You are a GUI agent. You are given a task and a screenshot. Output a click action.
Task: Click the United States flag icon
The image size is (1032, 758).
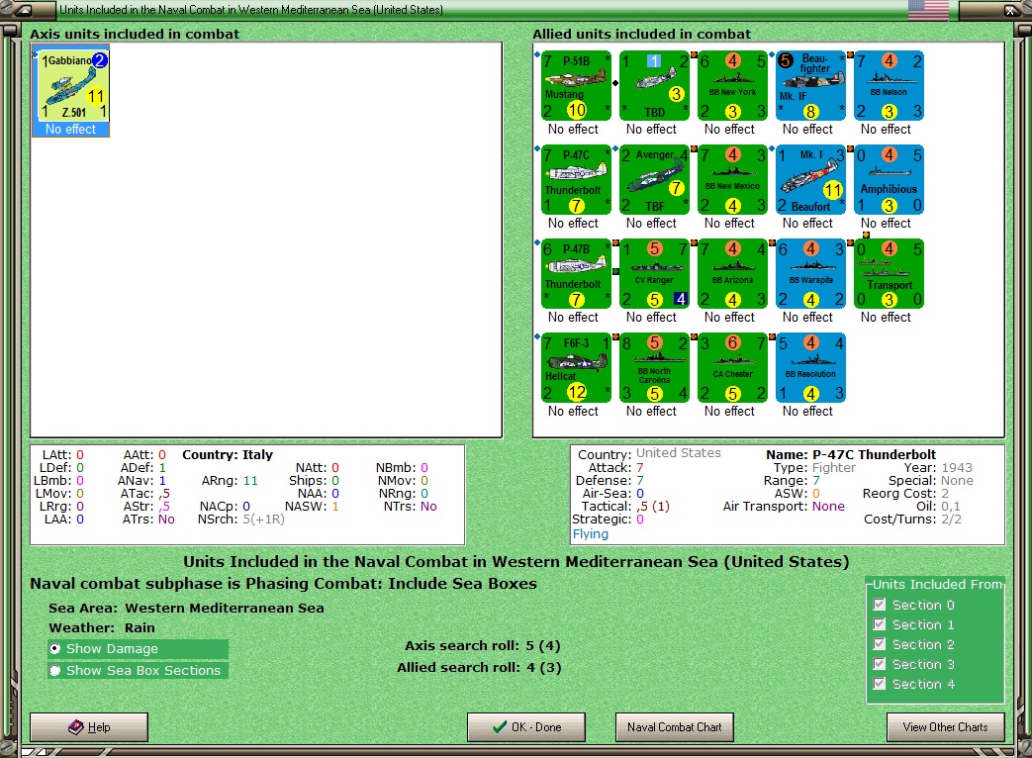928,10
